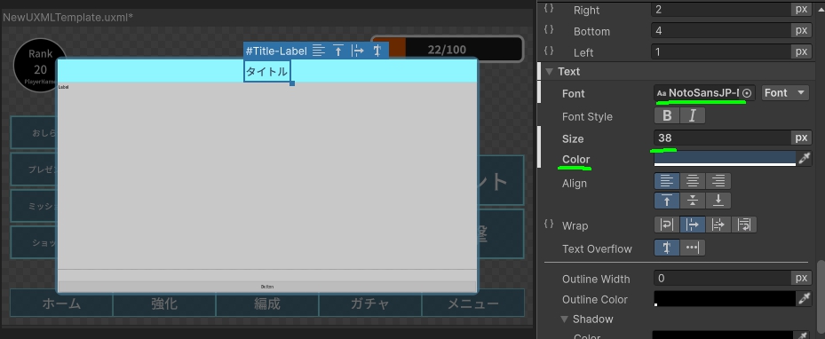The width and height of the screenshot is (825, 339).
Task: Toggle Italic font style button
Action: click(x=693, y=115)
